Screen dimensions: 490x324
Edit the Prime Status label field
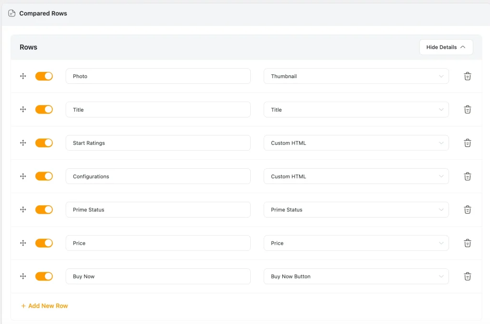(x=158, y=209)
